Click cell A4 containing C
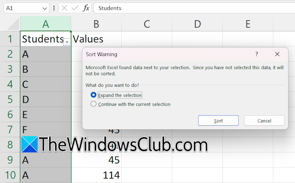The image size is (295, 183). [x=46, y=84]
